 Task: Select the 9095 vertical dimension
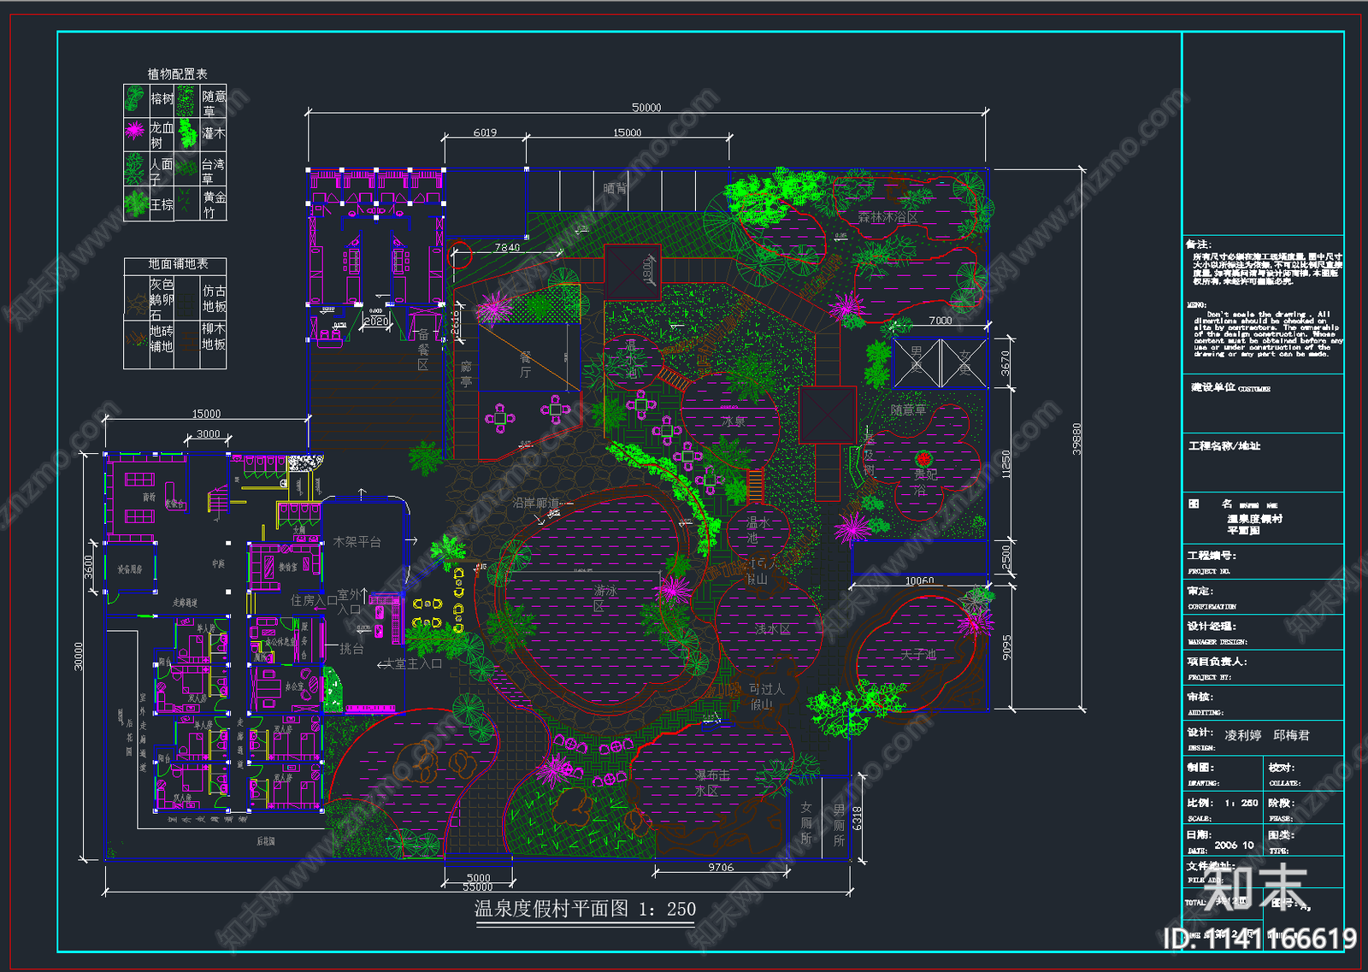pyautogui.click(x=1007, y=647)
